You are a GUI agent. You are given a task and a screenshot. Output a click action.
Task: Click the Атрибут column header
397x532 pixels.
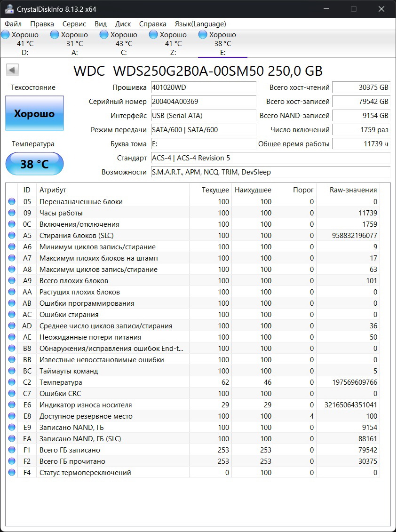[112, 190]
